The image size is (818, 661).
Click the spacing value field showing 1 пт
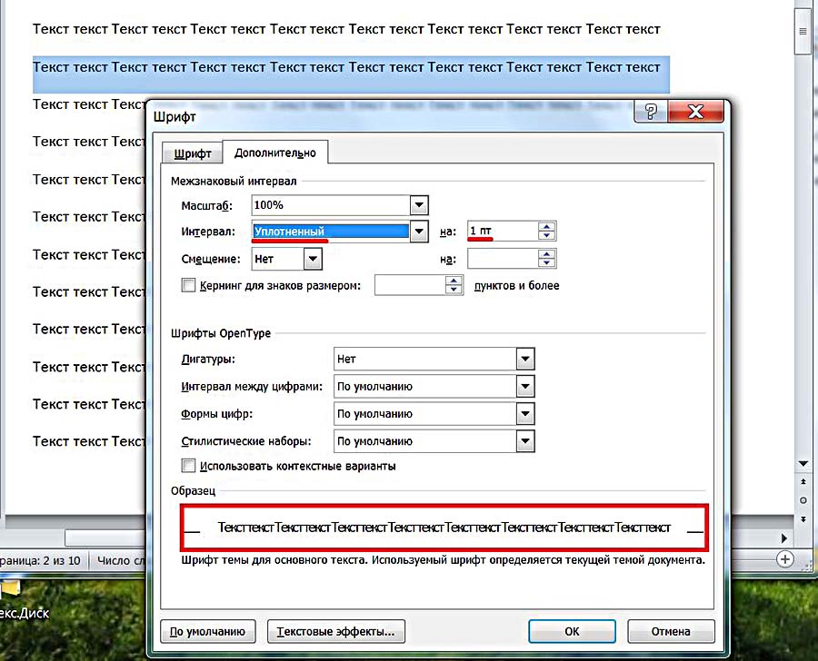500,232
